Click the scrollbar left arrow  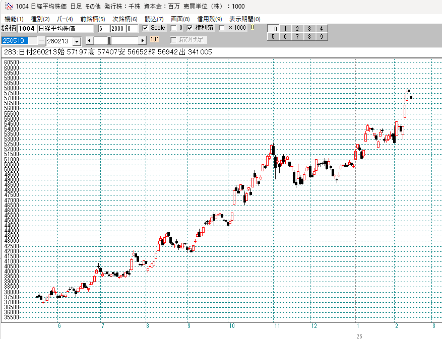(x=90, y=40)
